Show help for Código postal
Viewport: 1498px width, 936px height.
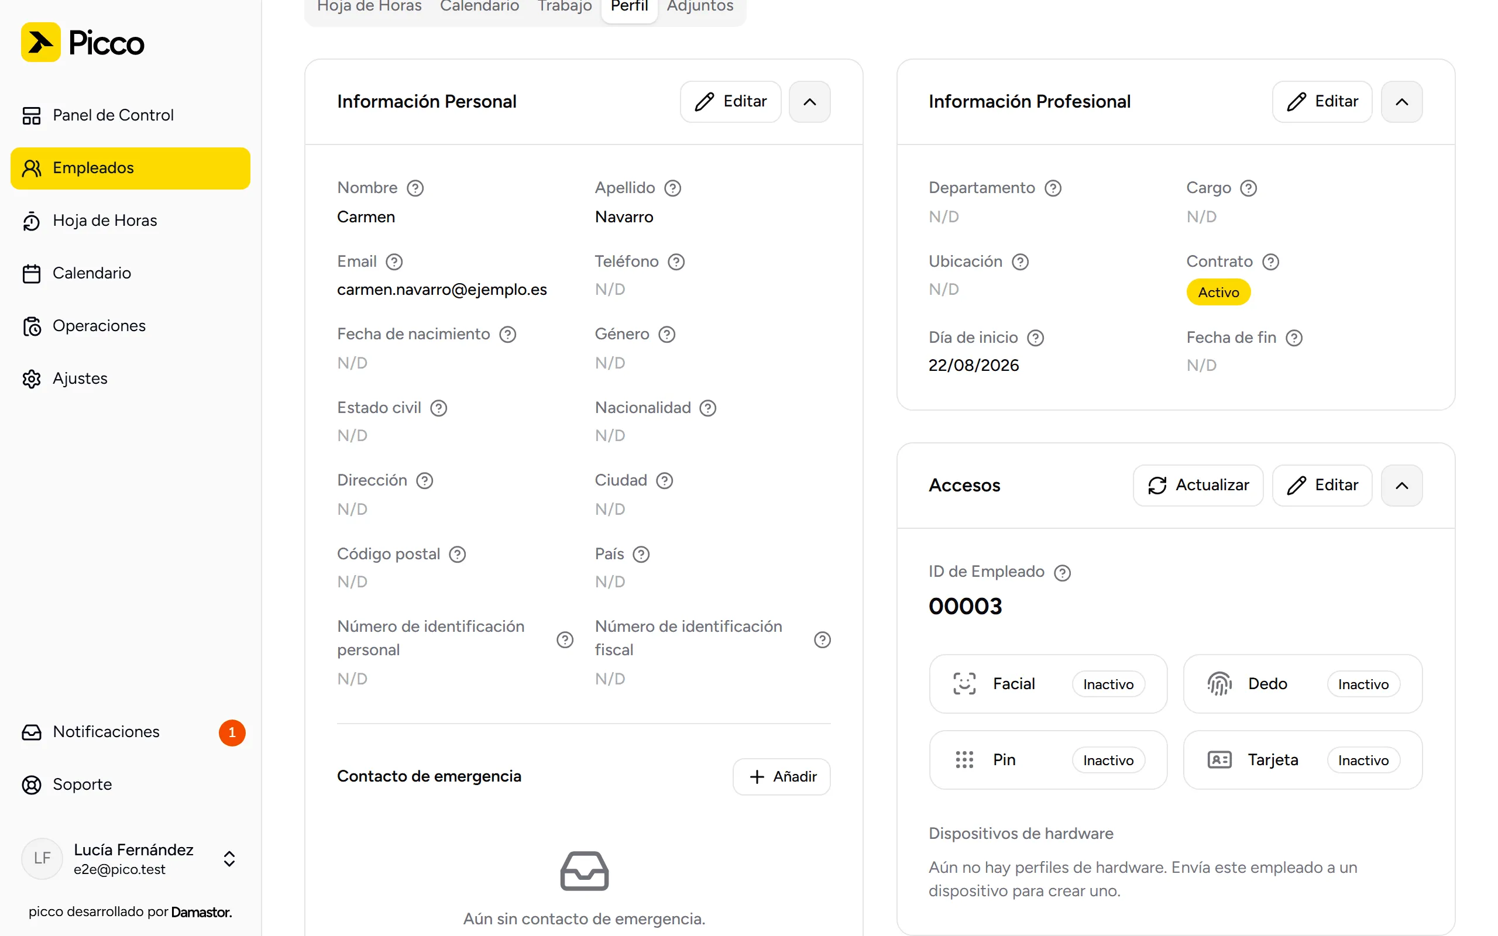tap(457, 554)
